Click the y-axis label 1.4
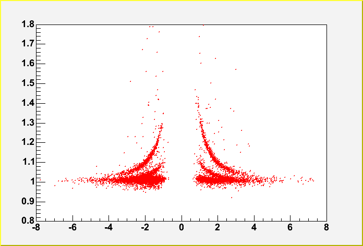The image size is (363, 246). coord(28,103)
